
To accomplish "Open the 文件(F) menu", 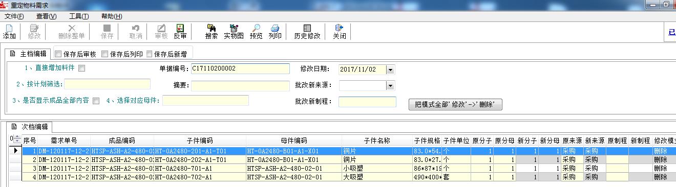I will tap(14, 16).
